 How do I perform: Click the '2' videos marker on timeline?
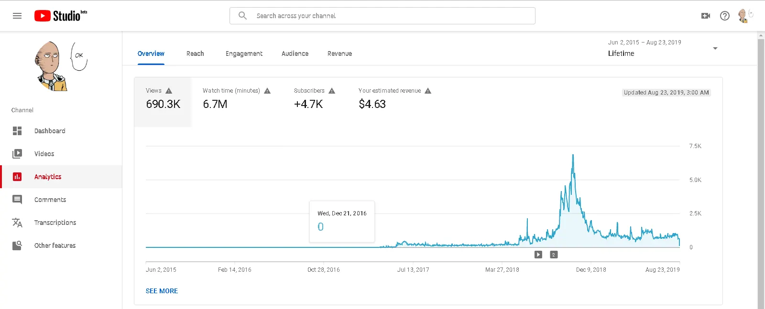coord(554,255)
